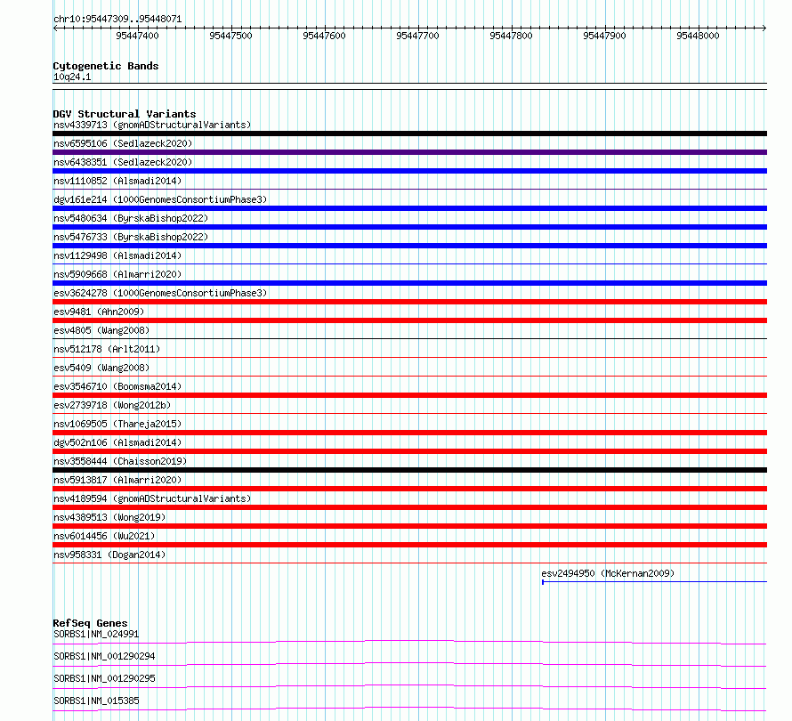The image size is (792, 721).
Task: Select dgv502n106 (Alsmadi2014) label
Action: [x=117, y=442]
